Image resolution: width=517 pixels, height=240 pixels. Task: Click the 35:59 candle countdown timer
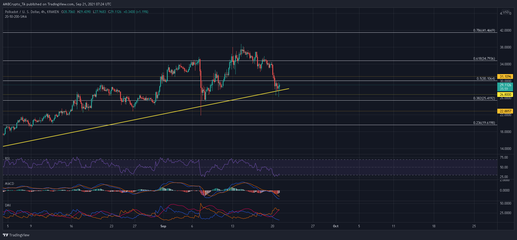click(504, 89)
